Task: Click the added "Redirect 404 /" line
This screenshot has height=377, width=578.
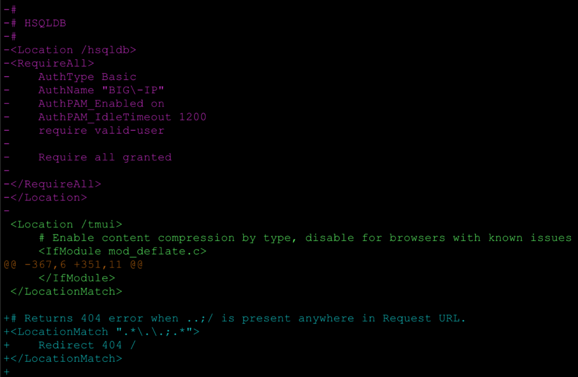Action: (87, 345)
